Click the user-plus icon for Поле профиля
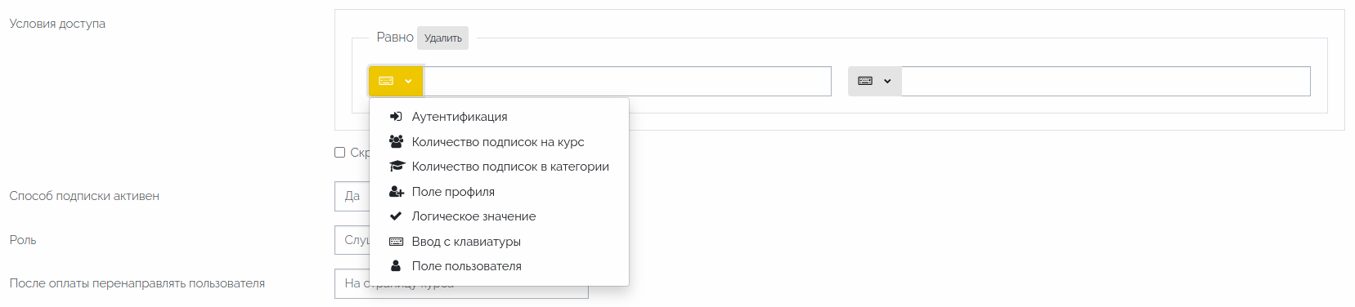The image size is (1355, 307). tap(397, 192)
